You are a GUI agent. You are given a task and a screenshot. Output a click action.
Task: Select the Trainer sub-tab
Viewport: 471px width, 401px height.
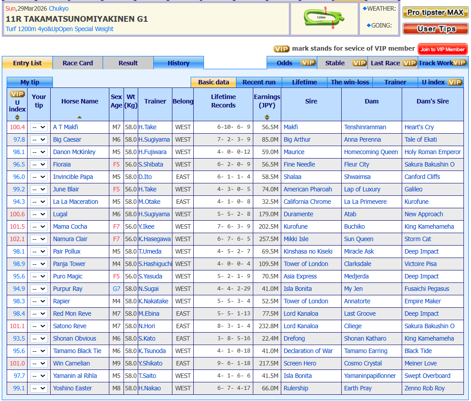(x=395, y=82)
